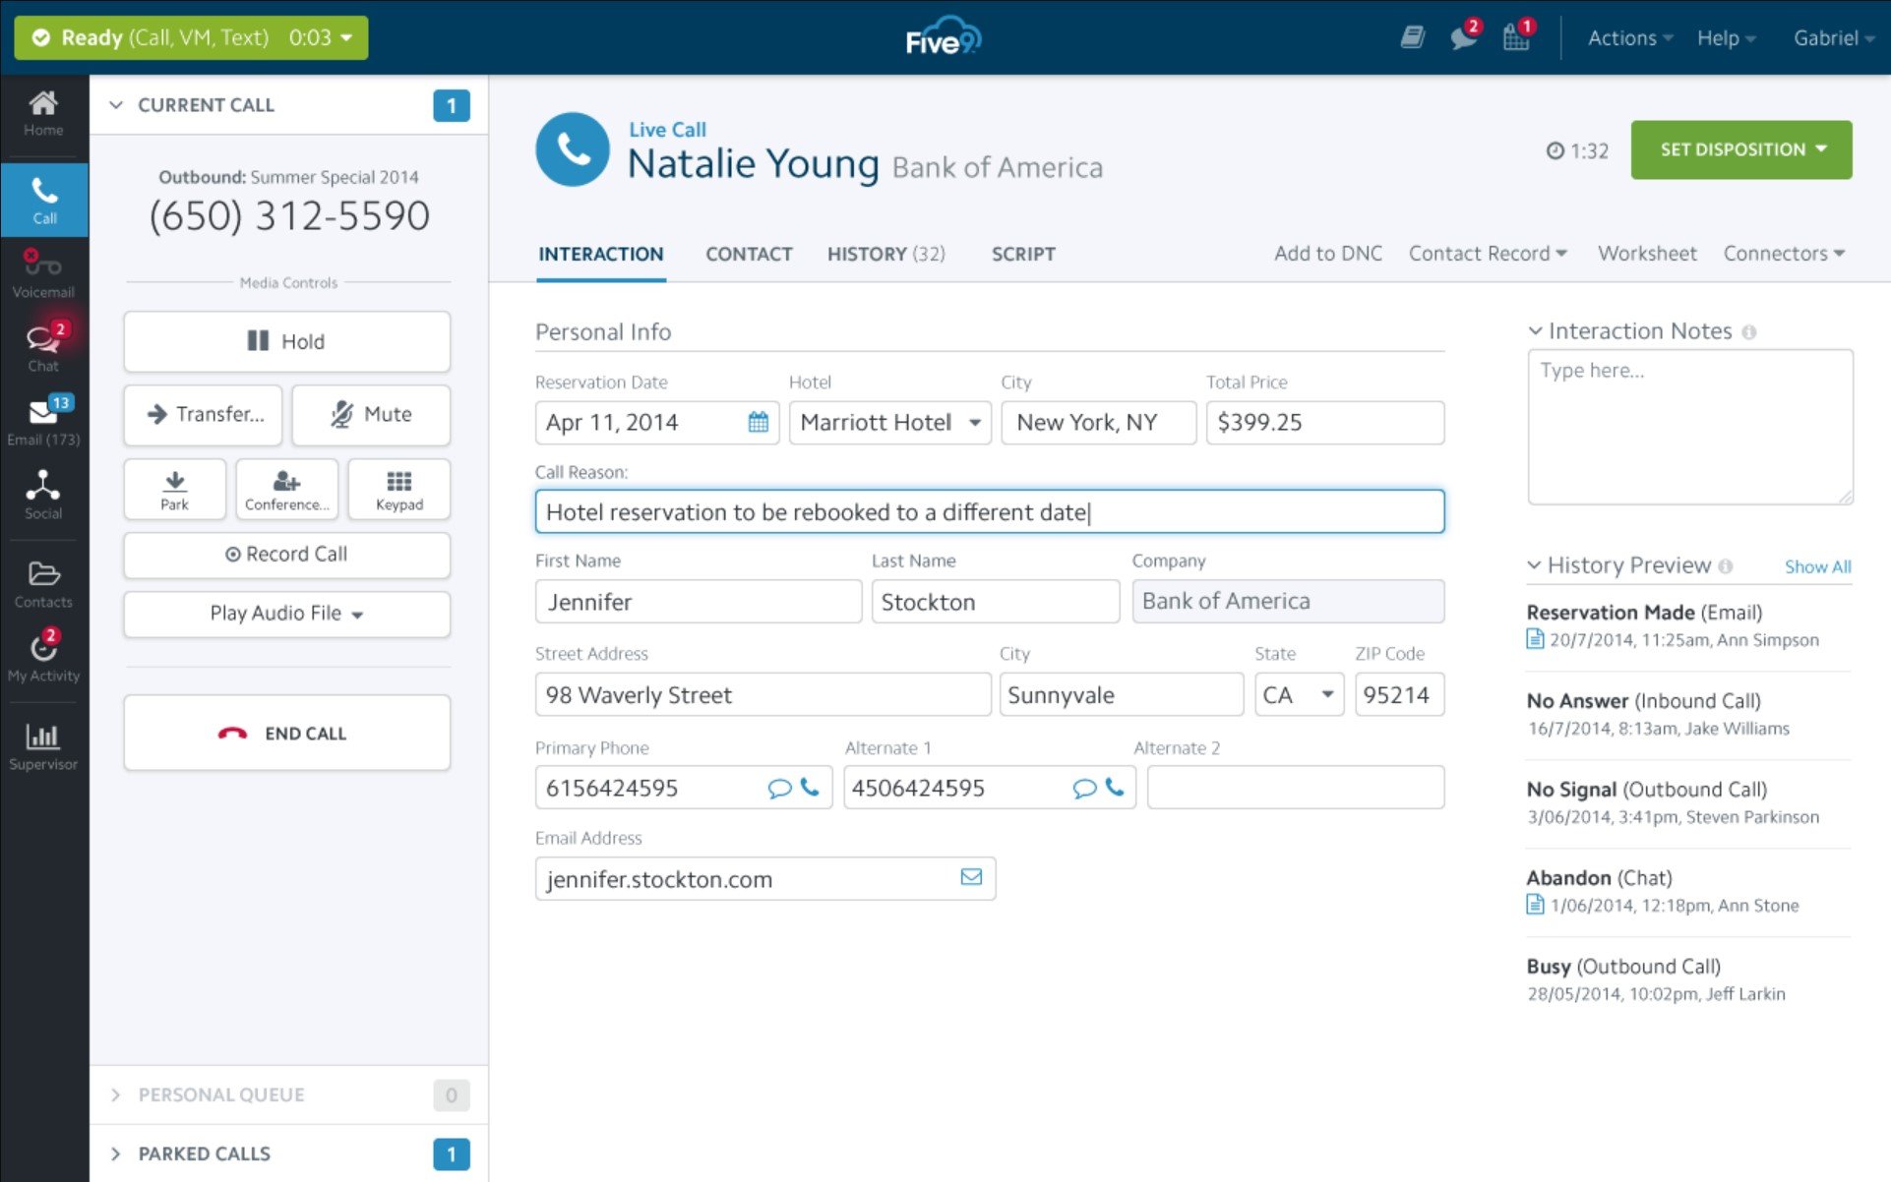The width and height of the screenshot is (1891, 1182).
Task: Switch to the SCRIPT tab
Action: (1022, 254)
